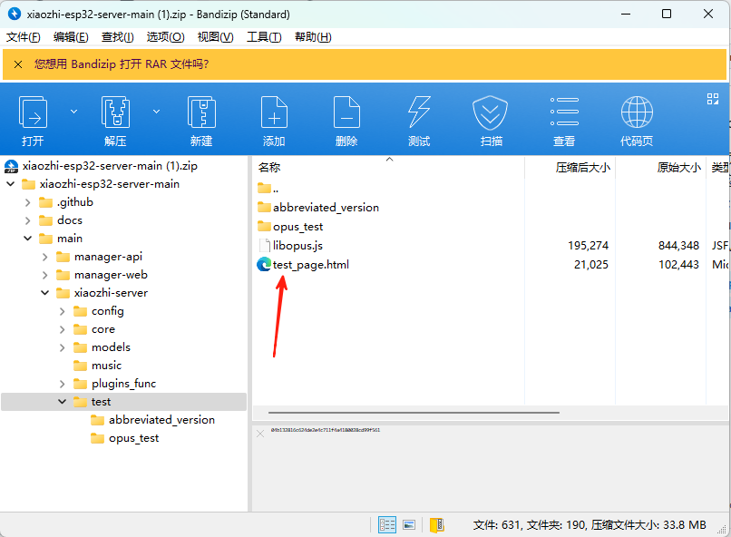Screen dimensions: 731x537
Task: Expand the models folder
Action: 62,347
